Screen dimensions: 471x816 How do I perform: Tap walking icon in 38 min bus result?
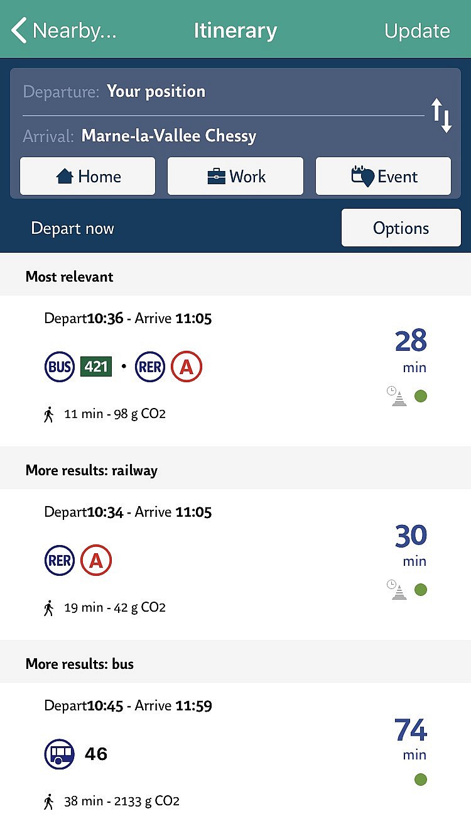(x=49, y=802)
